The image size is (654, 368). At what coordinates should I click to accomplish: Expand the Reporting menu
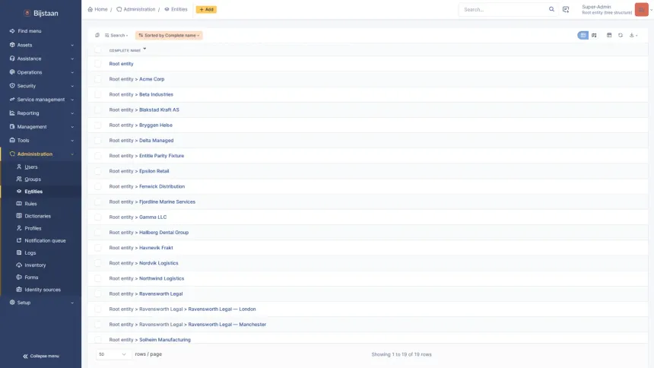click(40, 113)
